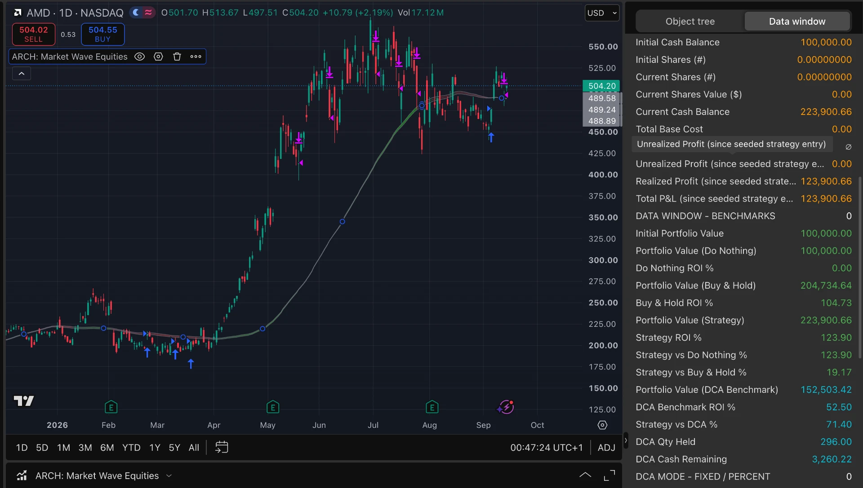863x488 pixels.
Task: Open timezone menu showing UTC+1
Action: (x=546, y=448)
